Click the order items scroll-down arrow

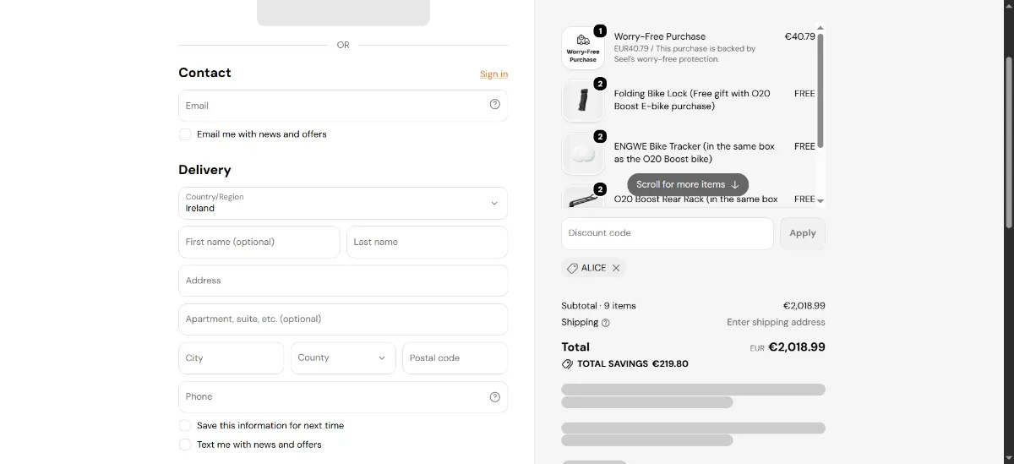click(820, 201)
